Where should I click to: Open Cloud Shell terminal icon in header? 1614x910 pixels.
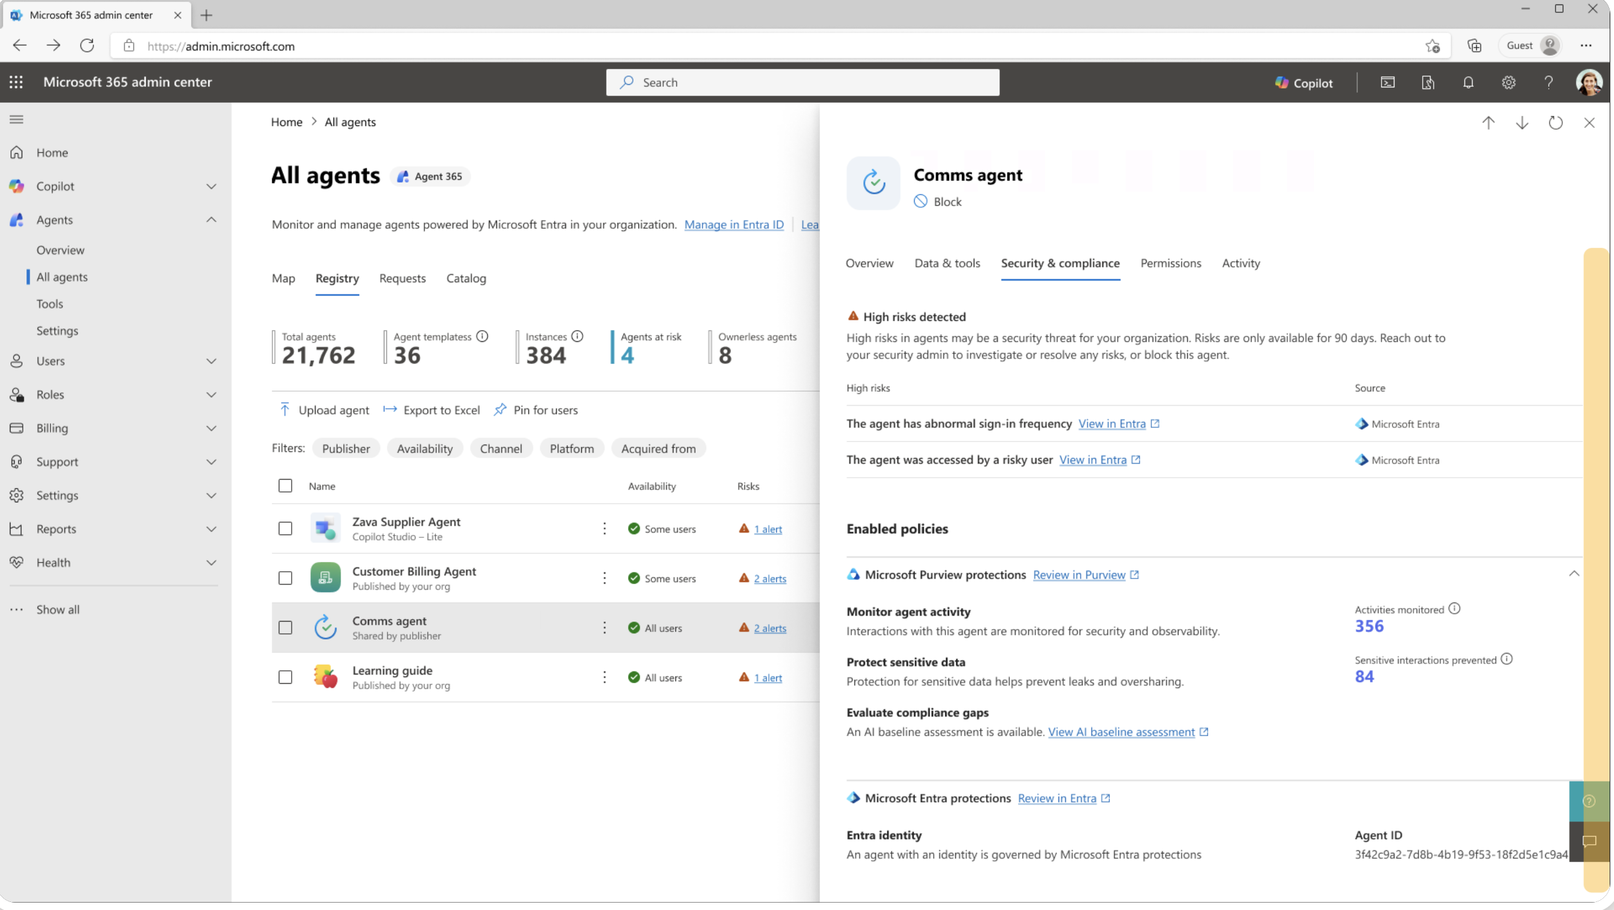(x=1388, y=82)
